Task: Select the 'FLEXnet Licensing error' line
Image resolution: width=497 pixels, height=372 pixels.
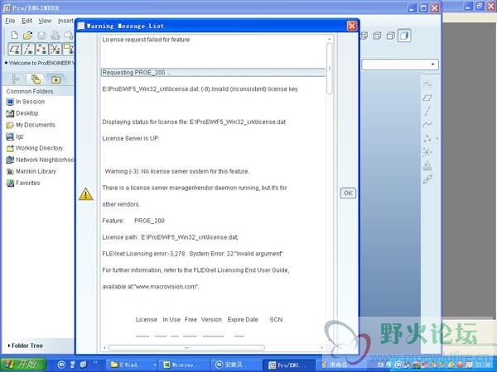Action: (192, 254)
